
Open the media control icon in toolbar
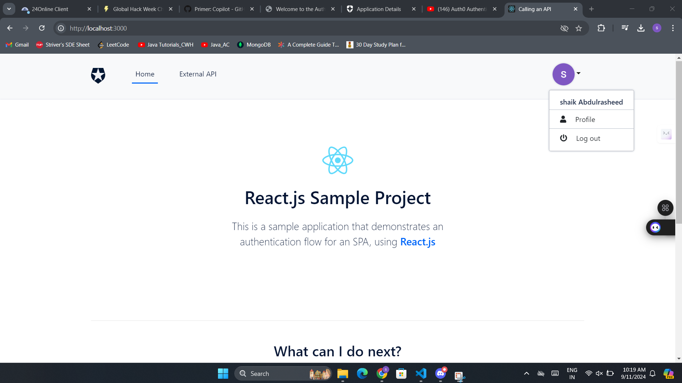tap(625, 28)
